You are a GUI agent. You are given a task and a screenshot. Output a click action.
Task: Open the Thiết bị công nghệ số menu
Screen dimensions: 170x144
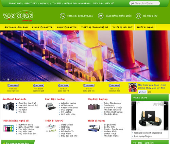[95, 27]
